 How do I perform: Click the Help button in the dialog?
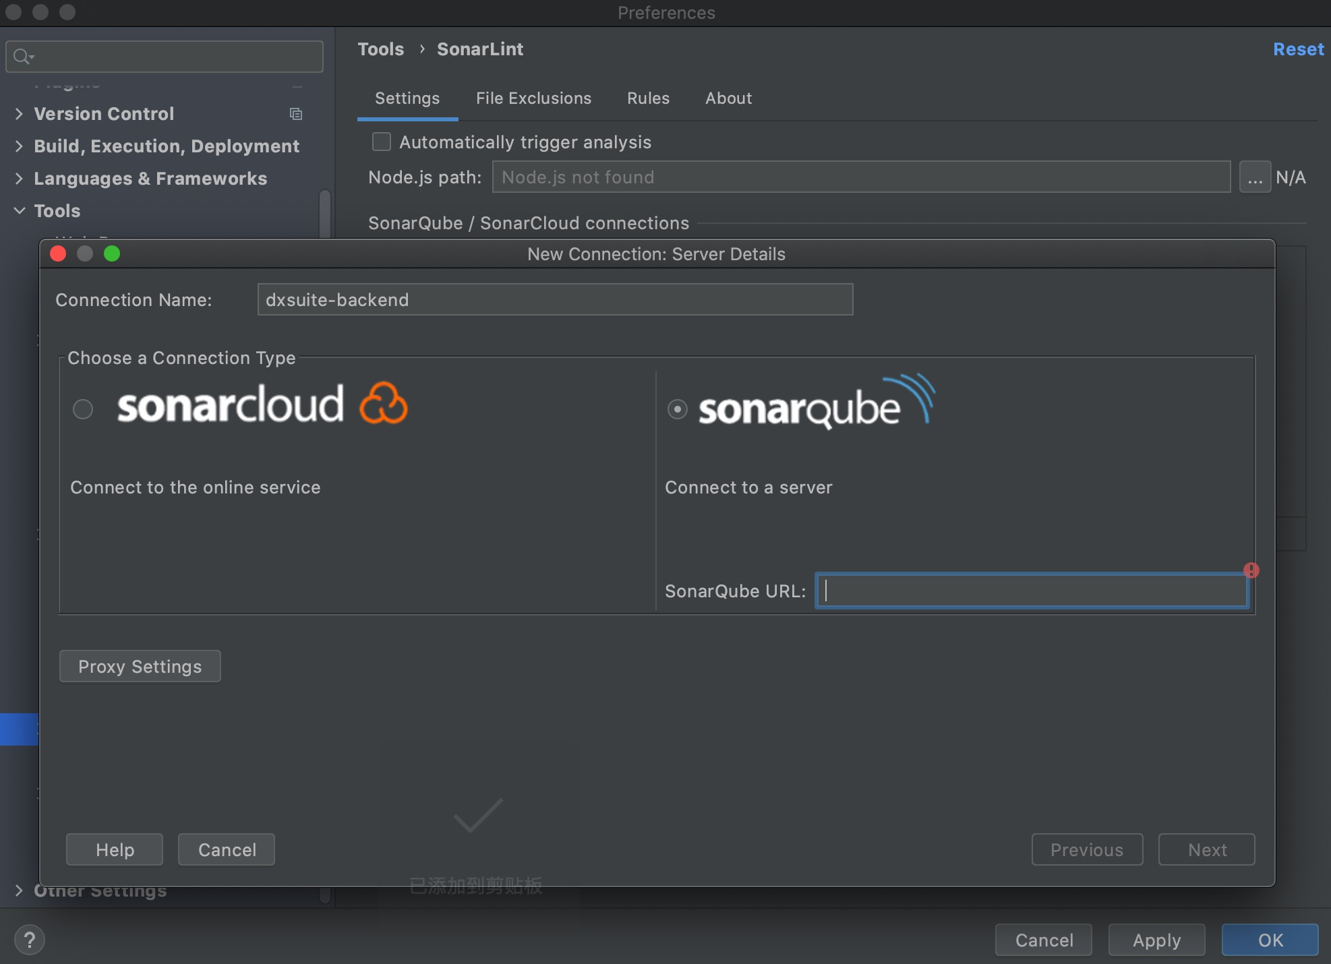pyautogui.click(x=115, y=849)
